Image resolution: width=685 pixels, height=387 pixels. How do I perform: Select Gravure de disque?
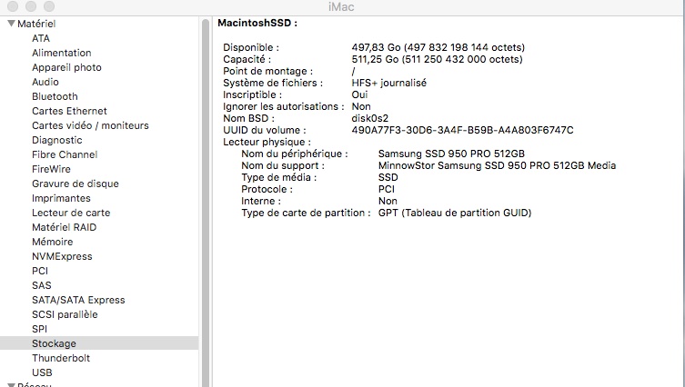[x=76, y=184]
